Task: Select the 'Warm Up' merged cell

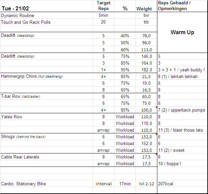Action: tap(182, 33)
